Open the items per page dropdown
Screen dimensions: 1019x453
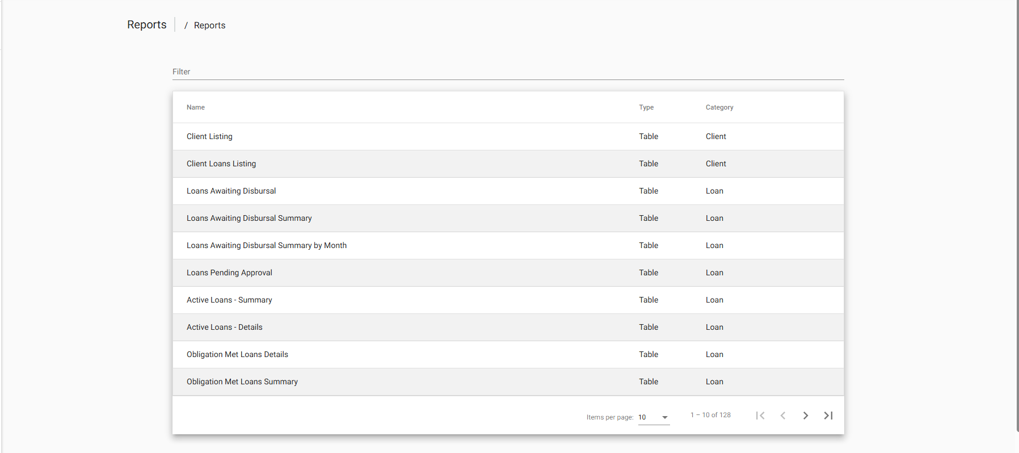(654, 417)
